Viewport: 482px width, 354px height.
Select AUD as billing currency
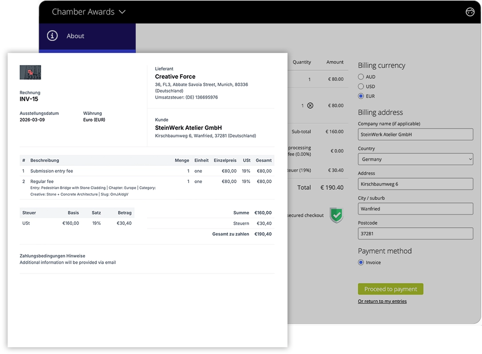click(x=360, y=76)
